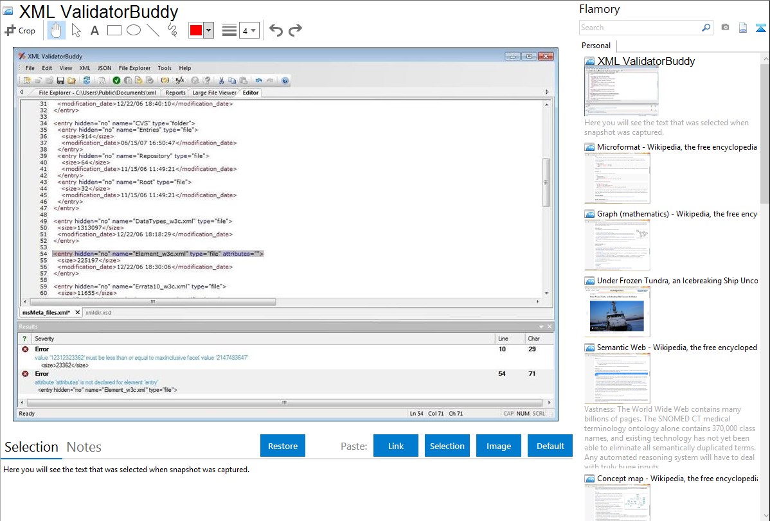Click the scissors cut icon

coord(222,80)
